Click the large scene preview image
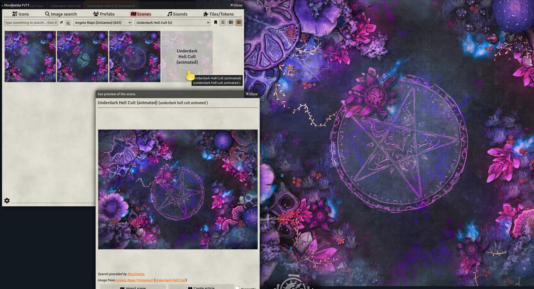The image size is (534, 289). tap(178, 189)
